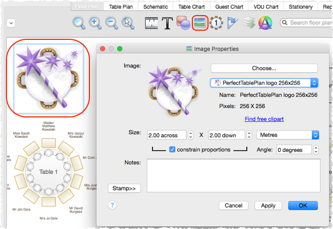Switch to the Floor Plan tab

pos(87,7)
